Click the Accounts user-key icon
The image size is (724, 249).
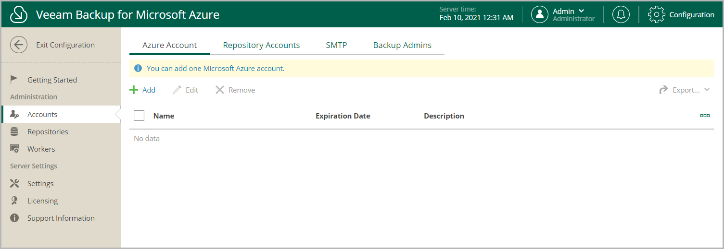[x=14, y=114]
